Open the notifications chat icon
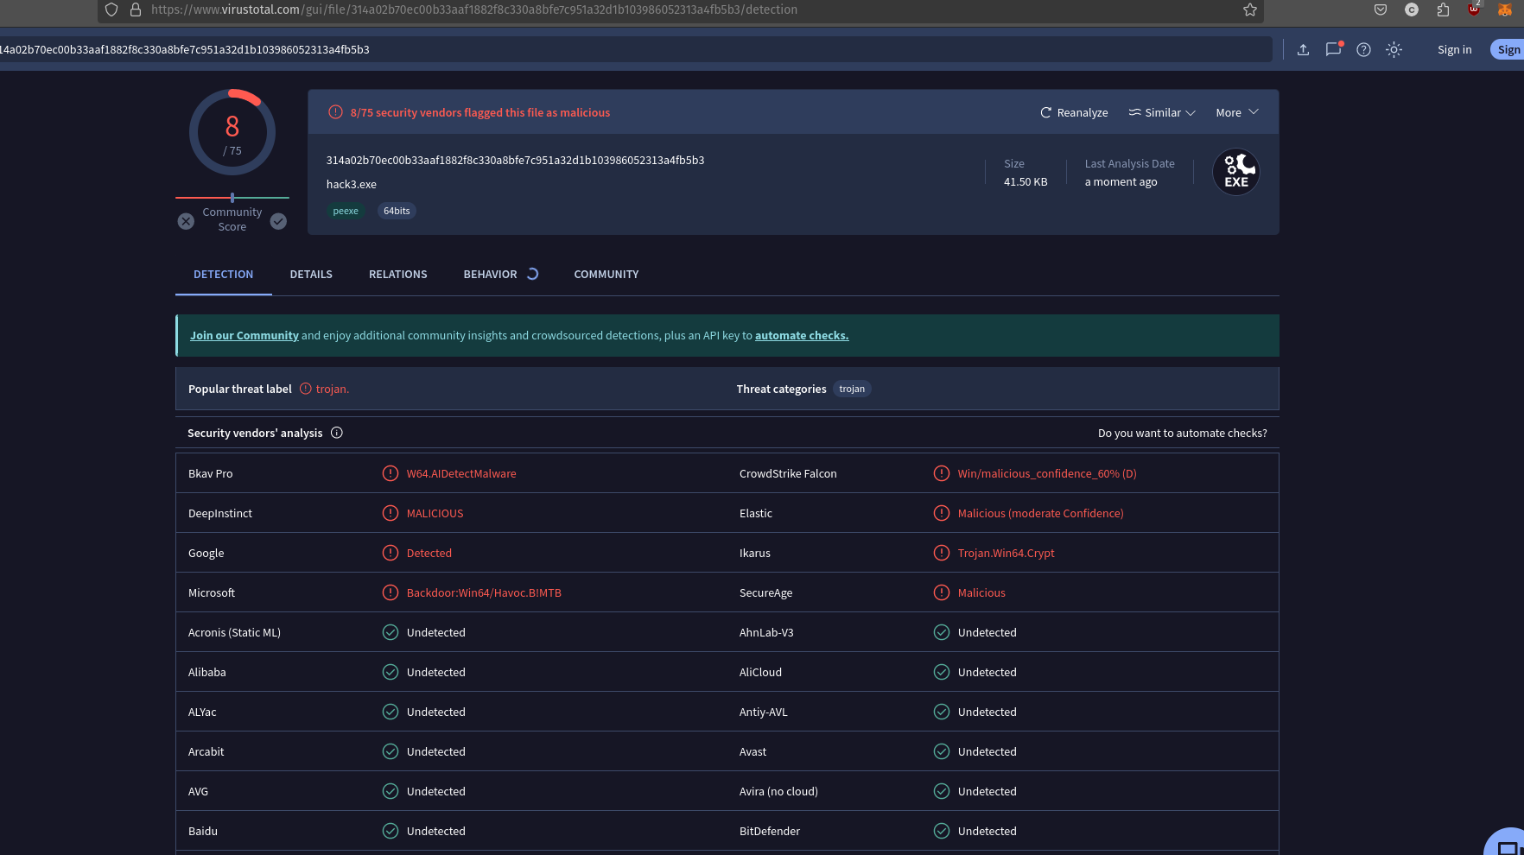The width and height of the screenshot is (1524, 855). pyautogui.click(x=1334, y=49)
